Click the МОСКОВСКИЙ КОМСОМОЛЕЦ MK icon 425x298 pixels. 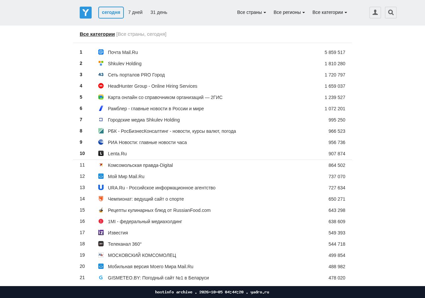[x=101, y=255]
